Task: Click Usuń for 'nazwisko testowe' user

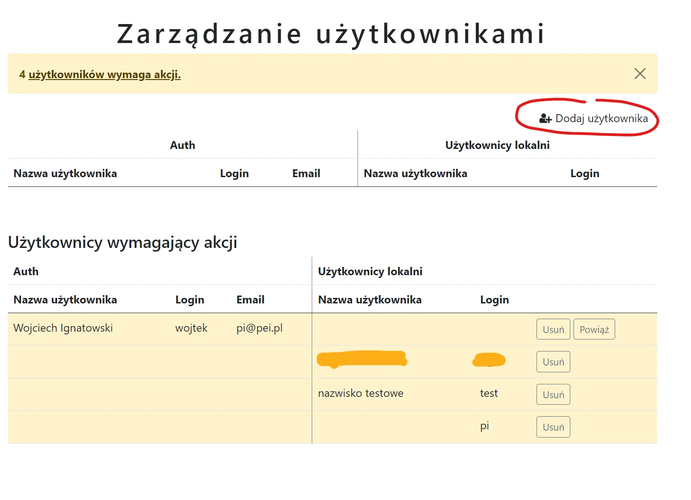Action: pos(553,395)
